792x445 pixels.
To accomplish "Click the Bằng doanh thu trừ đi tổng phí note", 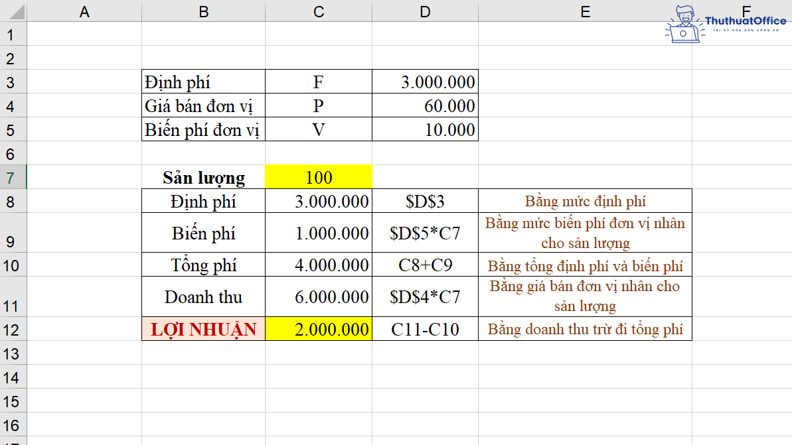I will click(585, 329).
